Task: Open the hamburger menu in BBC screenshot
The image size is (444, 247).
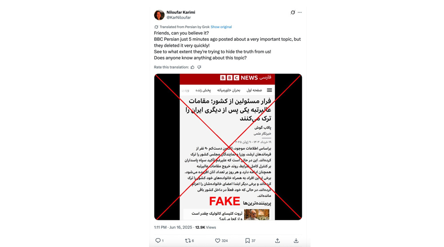Action: pos(270,90)
